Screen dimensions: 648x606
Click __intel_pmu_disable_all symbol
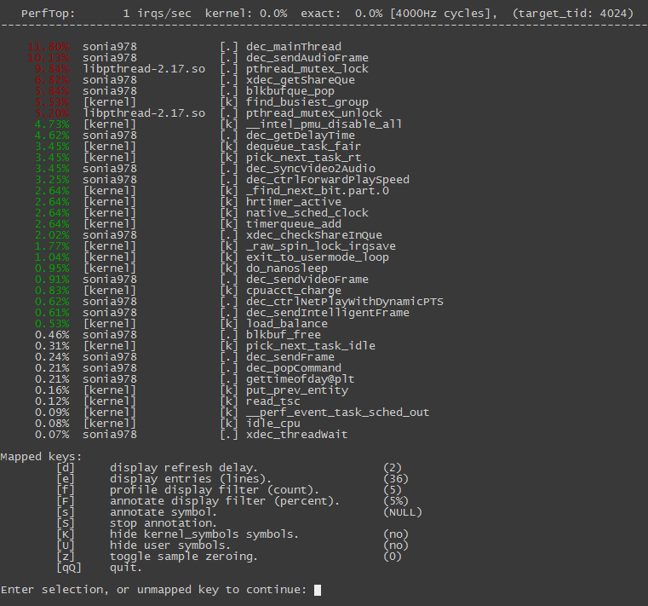click(x=324, y=124)
